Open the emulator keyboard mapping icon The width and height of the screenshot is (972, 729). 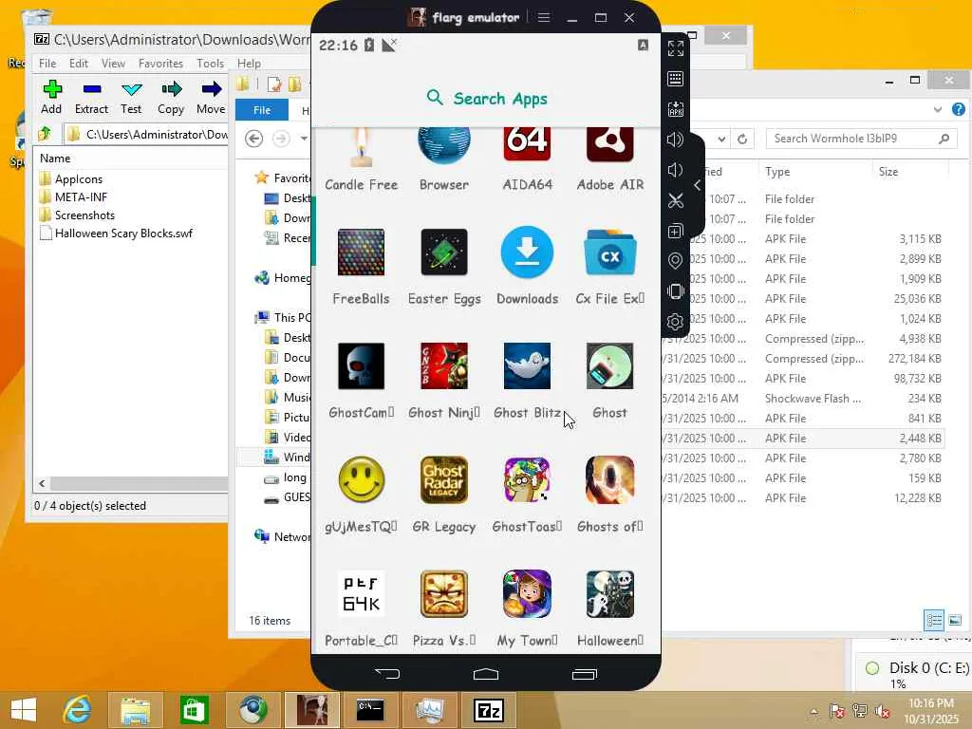(x=676, y=79)
